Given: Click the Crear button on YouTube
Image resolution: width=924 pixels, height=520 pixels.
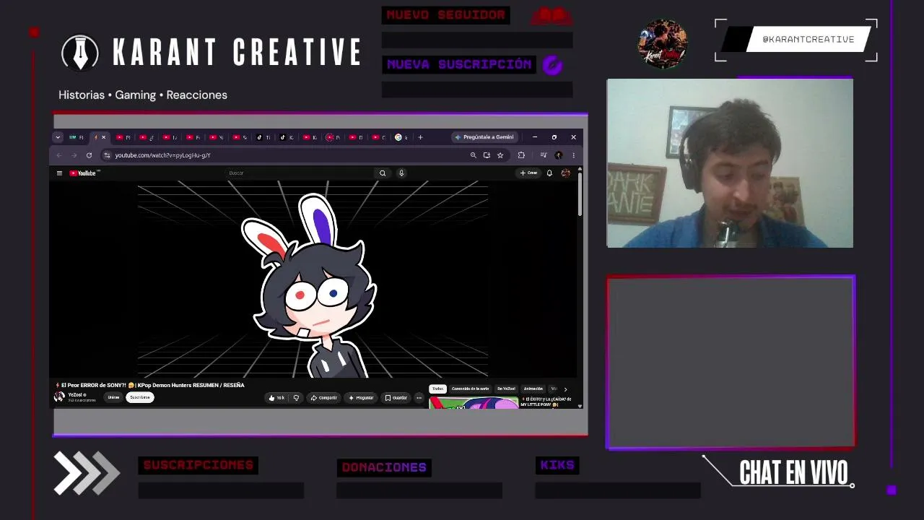Looking at the screenshot, I should click(x=529, y=173).
